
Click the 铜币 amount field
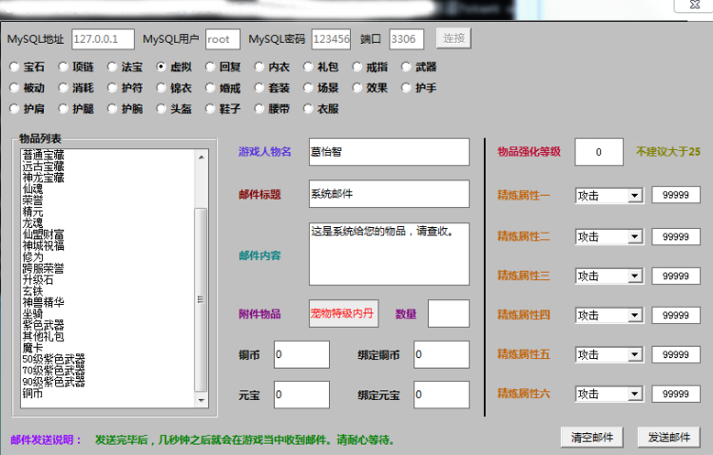(x=301, y=354)
